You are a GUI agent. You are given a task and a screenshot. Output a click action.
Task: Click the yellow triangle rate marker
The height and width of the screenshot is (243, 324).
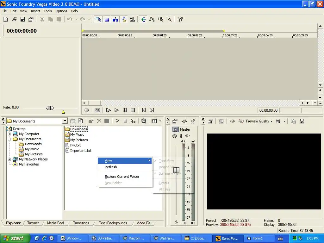click(x=63, y=112)
